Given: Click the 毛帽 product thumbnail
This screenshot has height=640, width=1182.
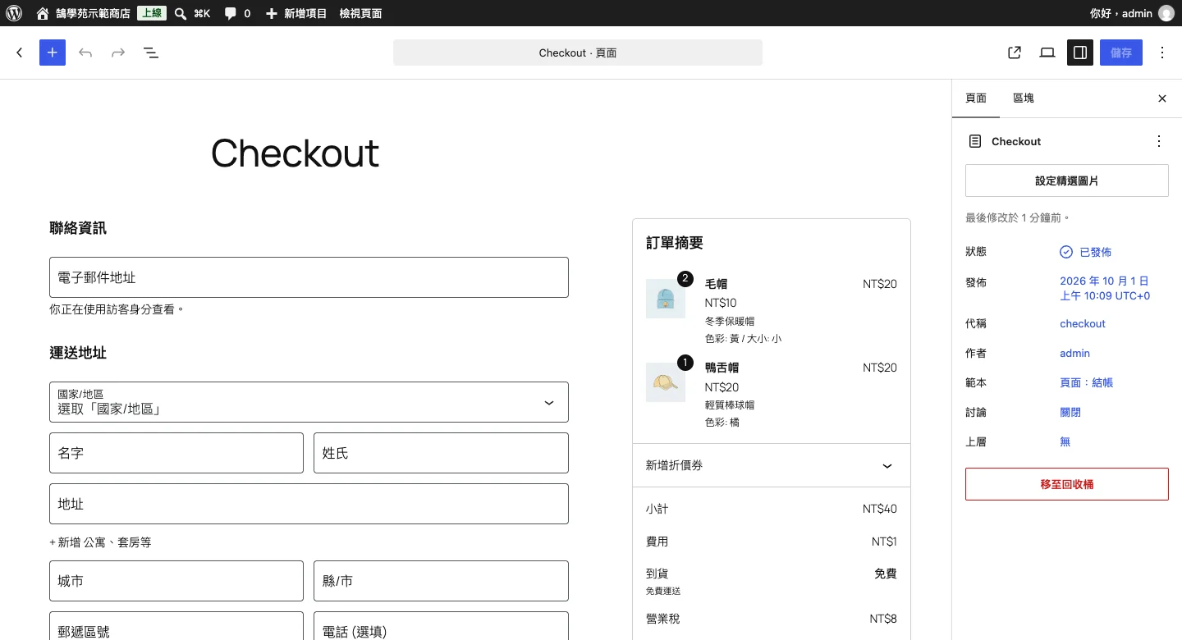Looking at the screenshot, I should tap(666, 299).
